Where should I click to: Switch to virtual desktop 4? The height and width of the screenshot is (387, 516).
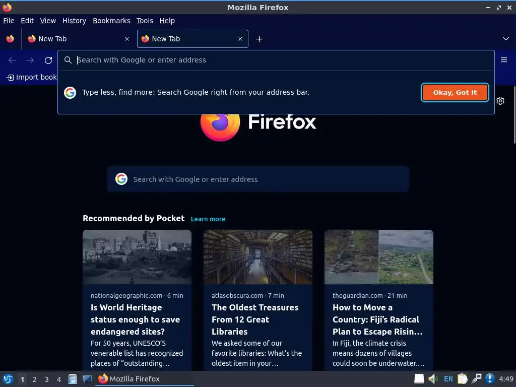pos(59,379)
